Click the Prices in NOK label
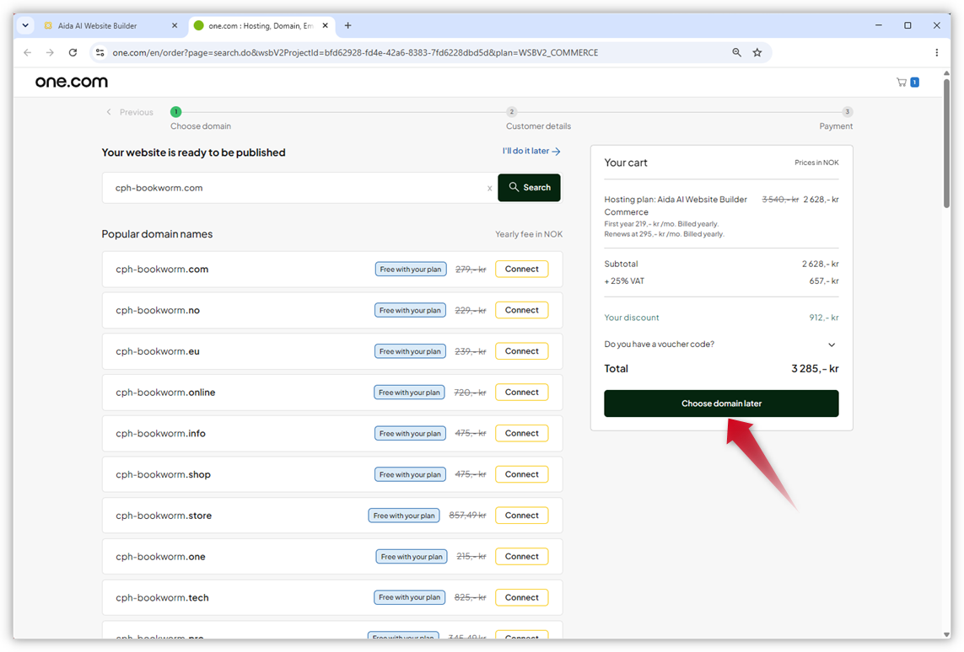The width and height of the screenshot is (964, 652). [816, 163]
